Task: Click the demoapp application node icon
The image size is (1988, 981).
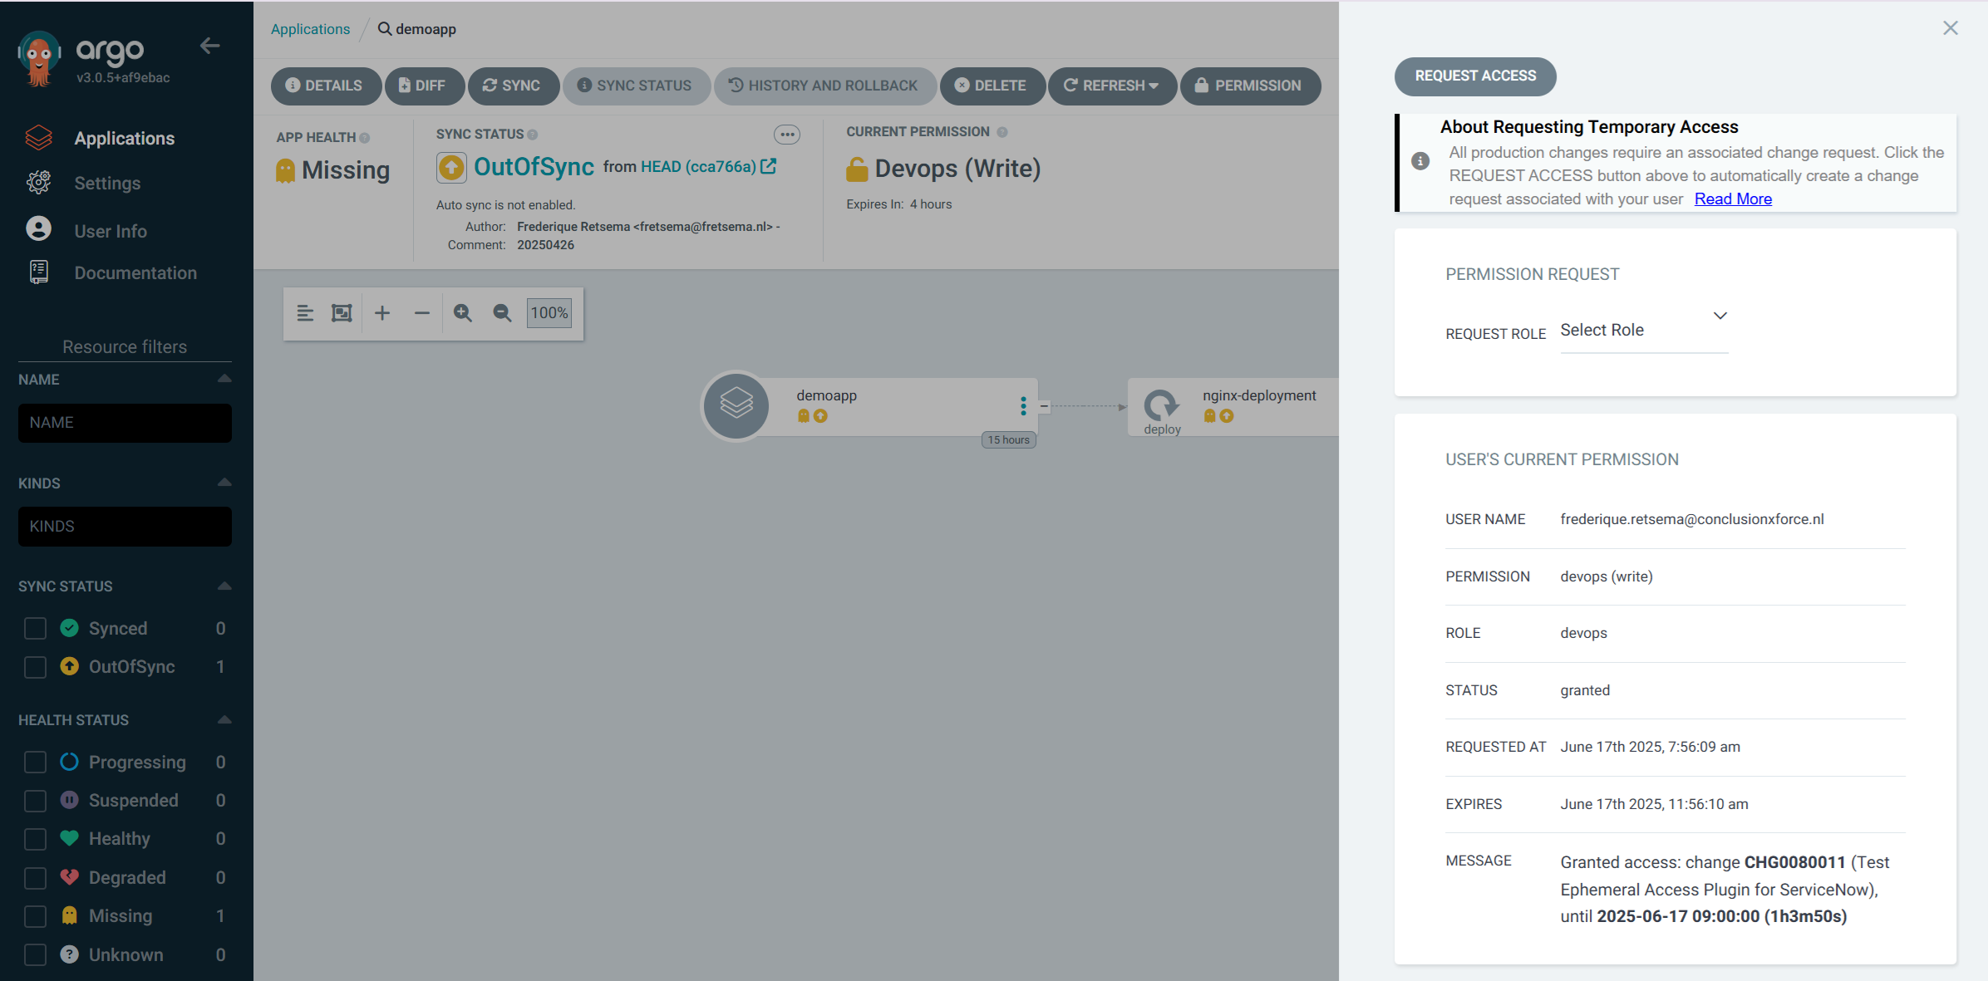Action: 736,405
